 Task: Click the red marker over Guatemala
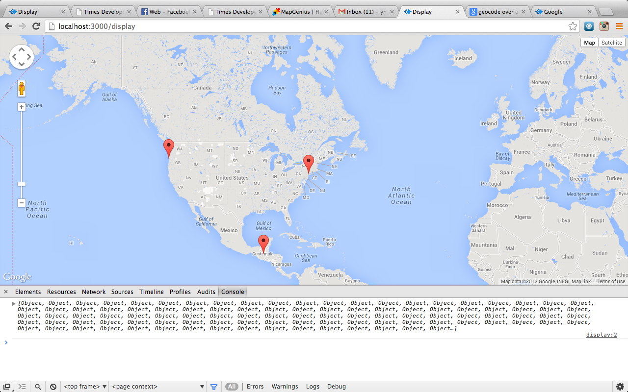pos(263,244)
